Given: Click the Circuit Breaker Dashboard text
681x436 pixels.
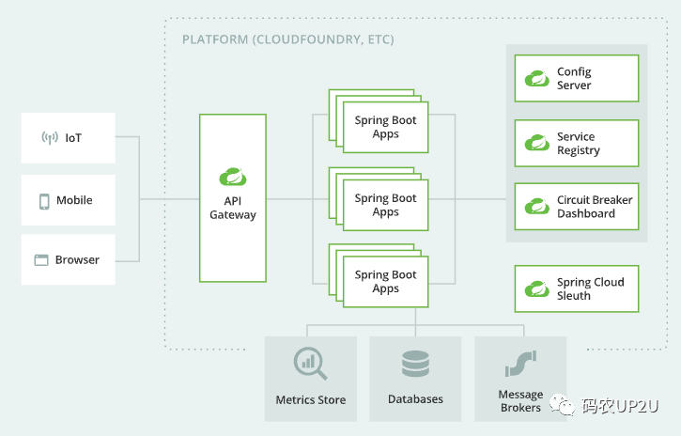Looking at the screenshot, I should tap(595, 207).
